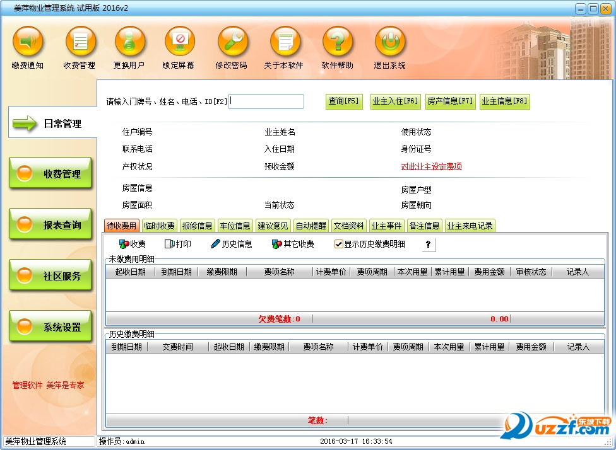Click the 对此业主设定费项 link
Viewport: 616px width, 450px height.
431,166
